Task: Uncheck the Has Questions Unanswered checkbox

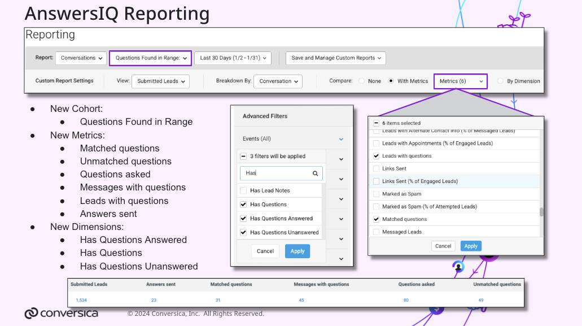Action: (x=243, y=232)
